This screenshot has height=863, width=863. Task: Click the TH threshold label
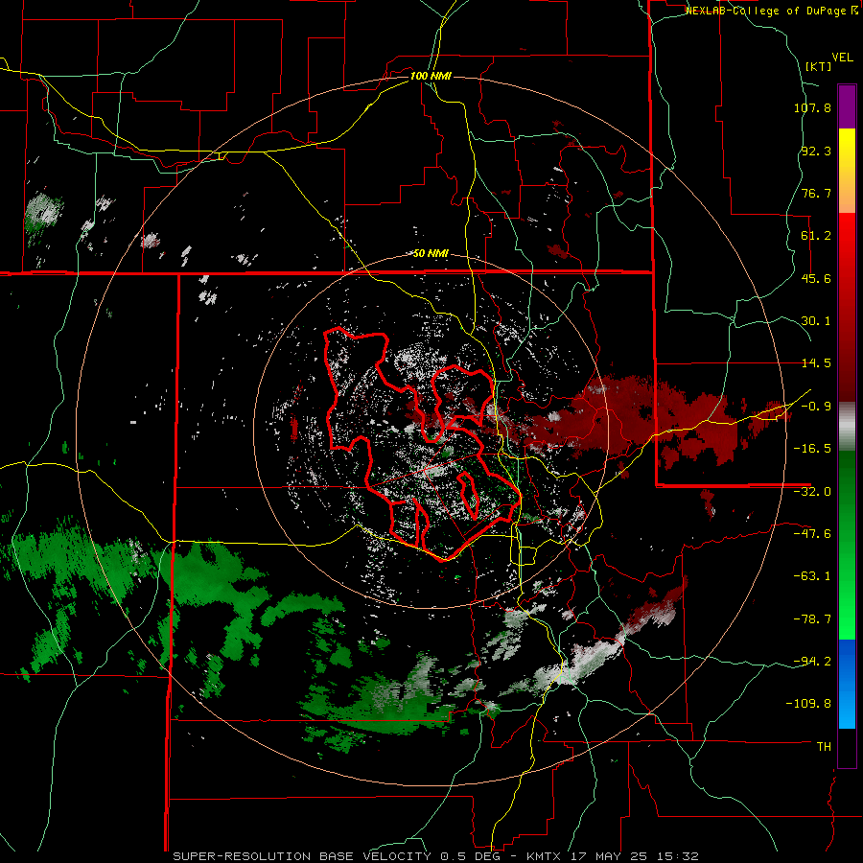click(x=824, y=747)
